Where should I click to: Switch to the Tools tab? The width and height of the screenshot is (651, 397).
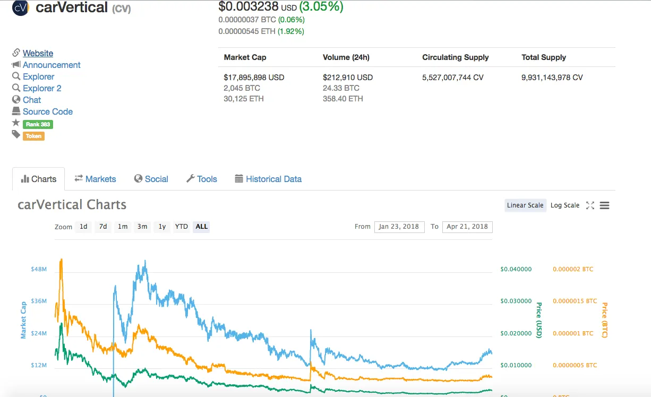point(201,179)
